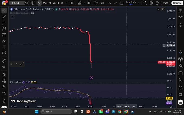Toggle stay in drawing mode
The image size is (184, 115).
click(x=4, y=81)
